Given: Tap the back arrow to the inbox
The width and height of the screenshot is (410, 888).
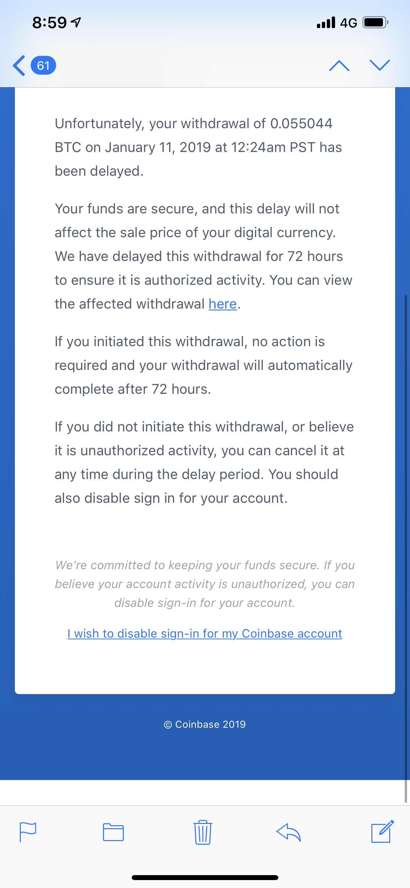Looking at the screenshot, I should tap(19, 65).
